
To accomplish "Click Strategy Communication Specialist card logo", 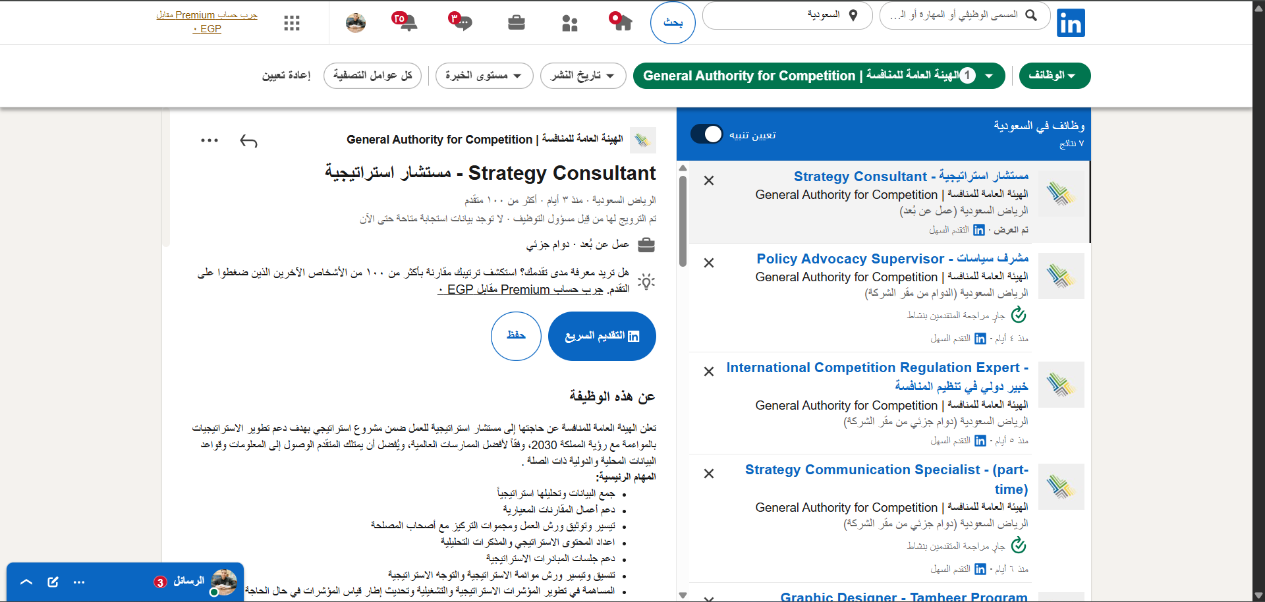I will click(x=1061, y=487).
